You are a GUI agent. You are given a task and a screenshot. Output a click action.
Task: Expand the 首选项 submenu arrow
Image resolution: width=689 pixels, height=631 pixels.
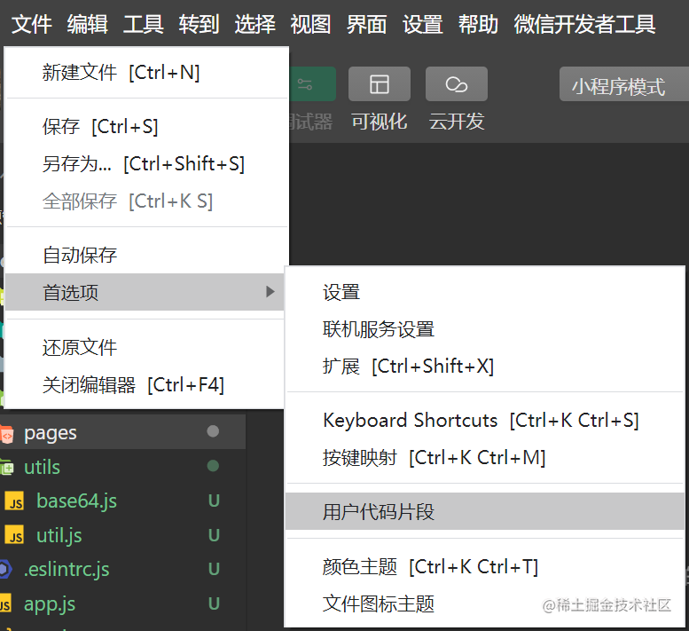[x=270, y=291]
